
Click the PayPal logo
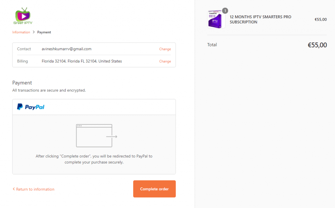31,107
